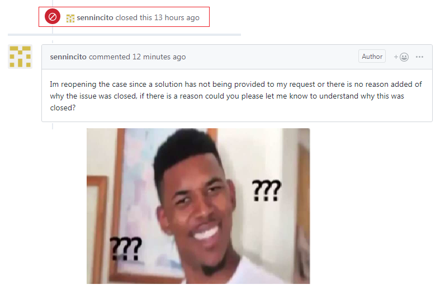Click sennincito username in comment header
Viewport: 445px width, 289px height.
pyautogui.click(x=68, y=57)
